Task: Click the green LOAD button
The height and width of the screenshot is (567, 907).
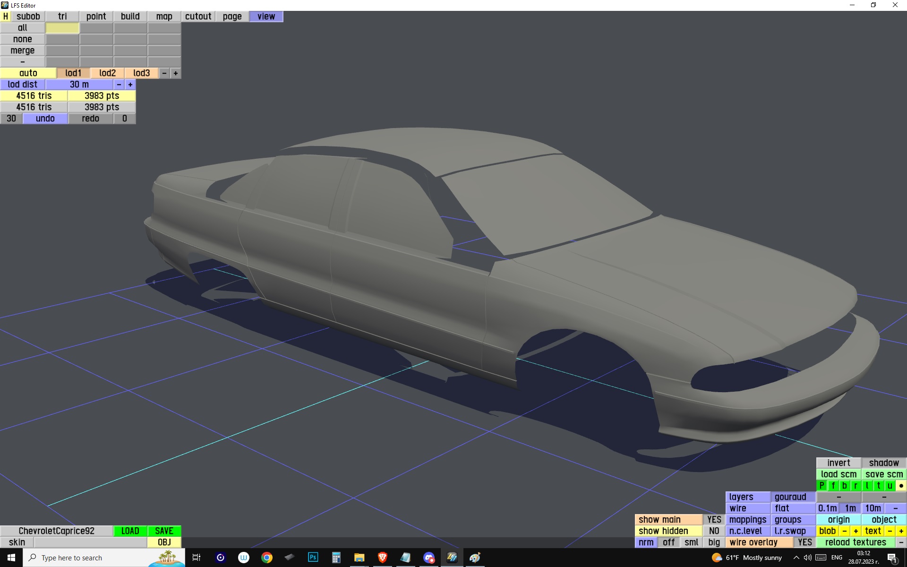Action: coord(130,531)
